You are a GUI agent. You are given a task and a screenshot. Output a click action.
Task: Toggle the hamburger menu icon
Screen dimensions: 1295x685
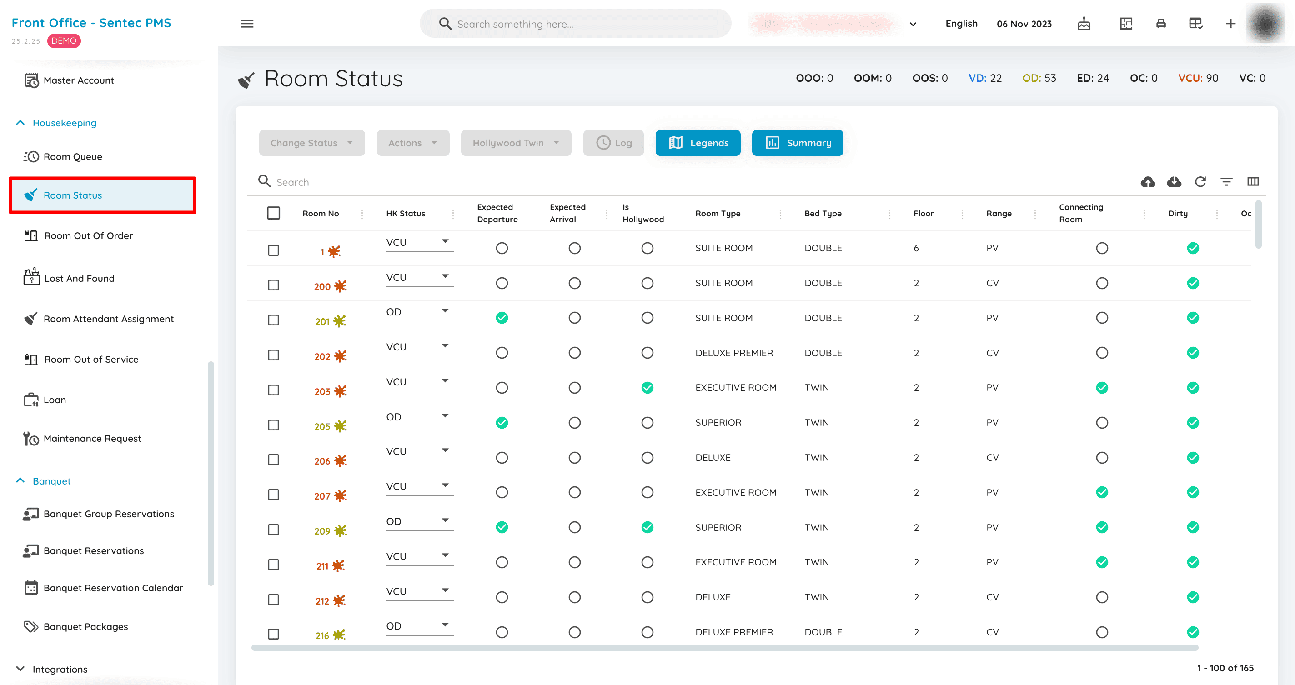(247, 24)
